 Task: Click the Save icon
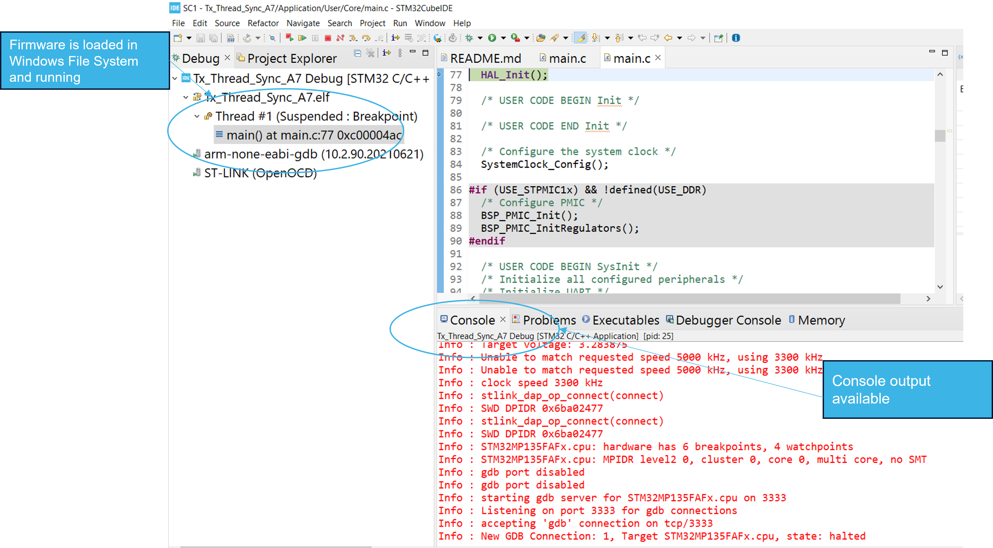pos(200,38)
